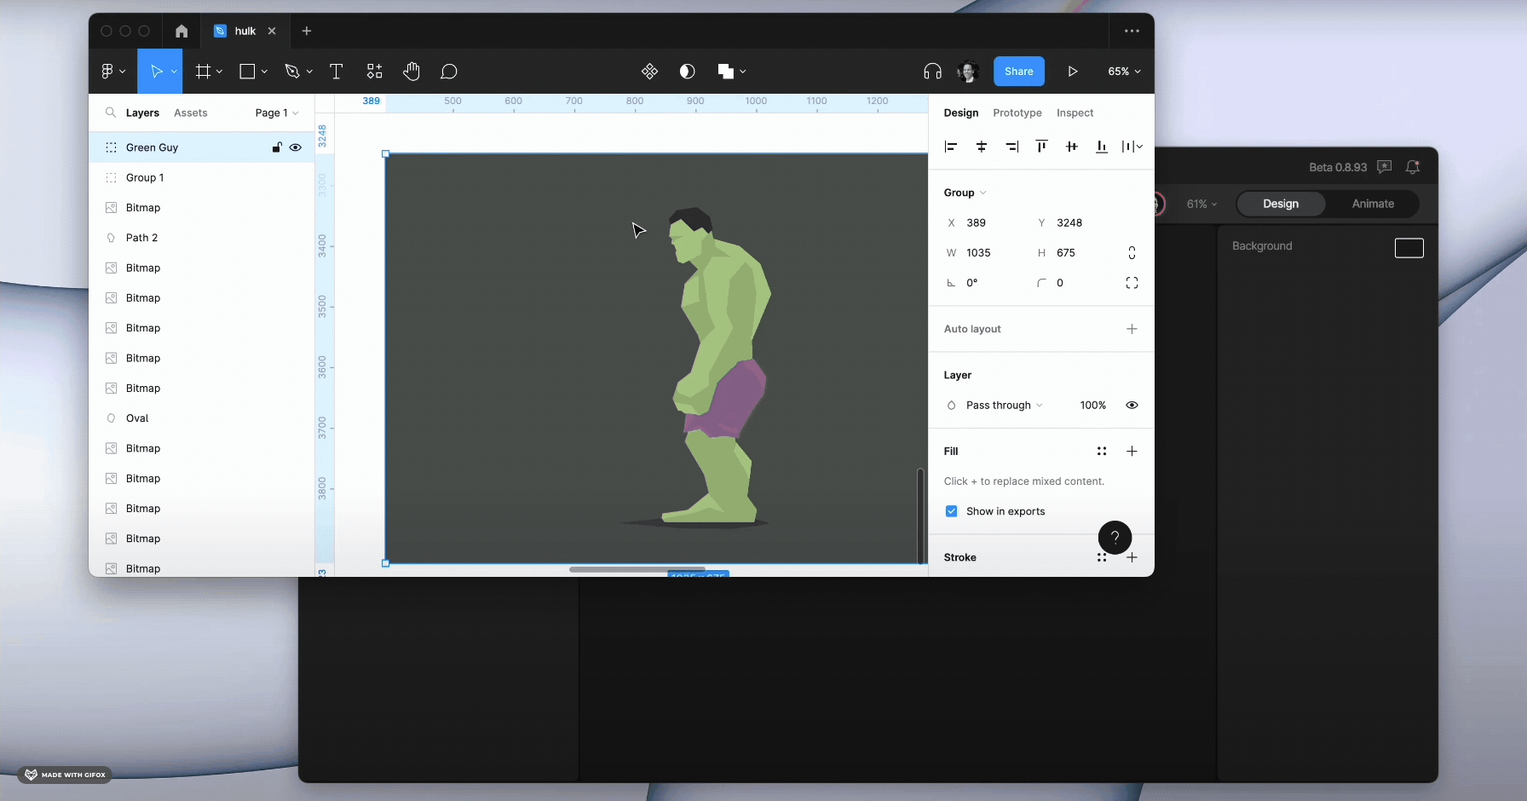Toggle the lock on the Green Guy layer
Viewport: 1527px width, 801px height.
tap(277, 147)
